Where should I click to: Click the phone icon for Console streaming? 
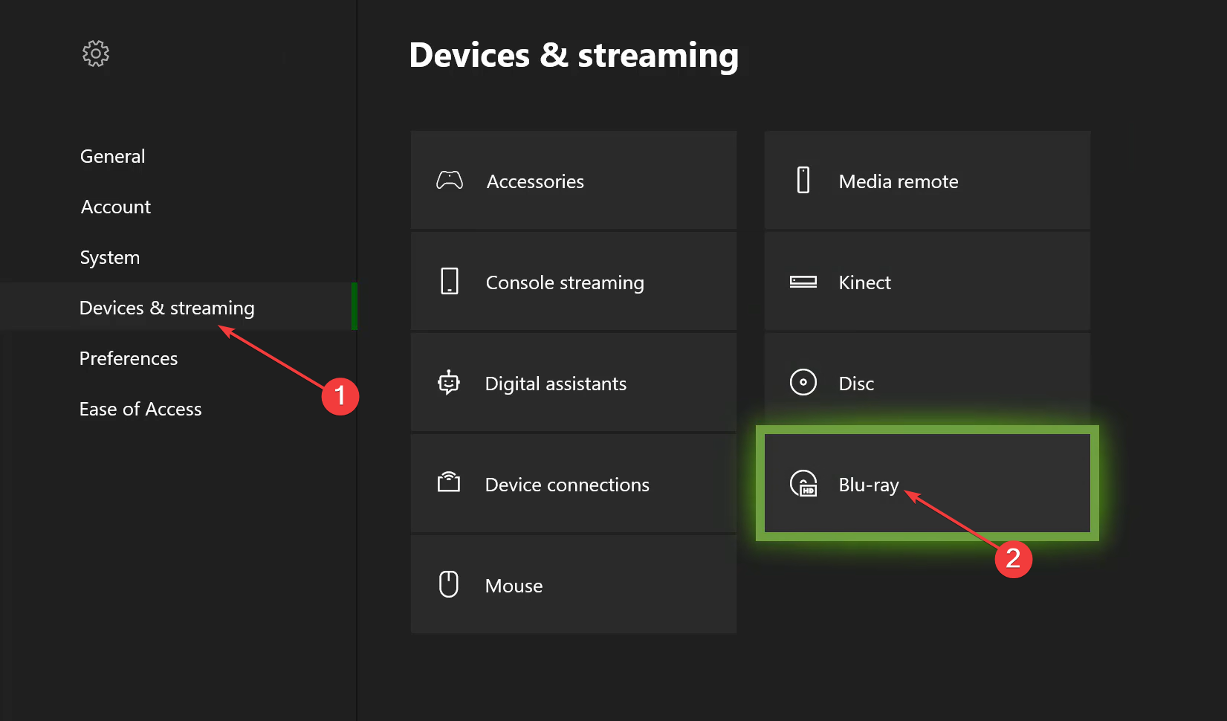450,282
